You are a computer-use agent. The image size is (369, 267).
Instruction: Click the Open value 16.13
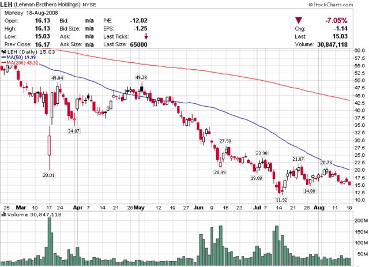42,21
